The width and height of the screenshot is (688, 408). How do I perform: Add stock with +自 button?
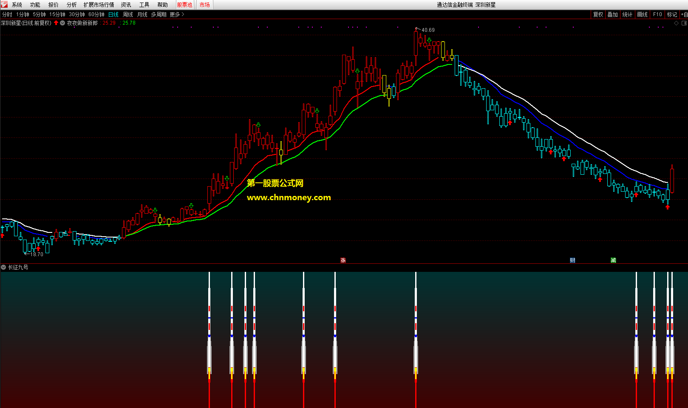pyautogui.click(x=684, y=14)
